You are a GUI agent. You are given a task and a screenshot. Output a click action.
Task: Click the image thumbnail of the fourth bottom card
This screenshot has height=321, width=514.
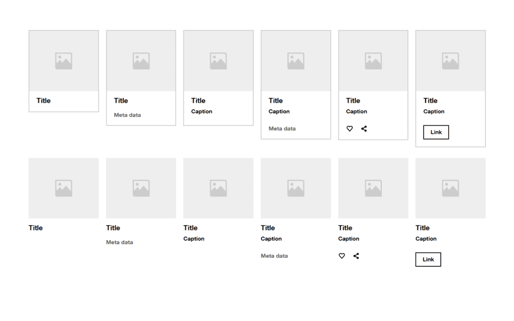point(295,188)
